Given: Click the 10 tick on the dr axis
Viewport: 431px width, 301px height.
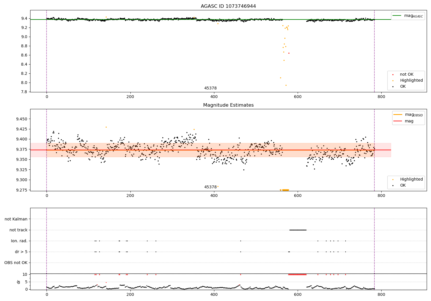Looking at the screenshot, I should tap(25, 275).
